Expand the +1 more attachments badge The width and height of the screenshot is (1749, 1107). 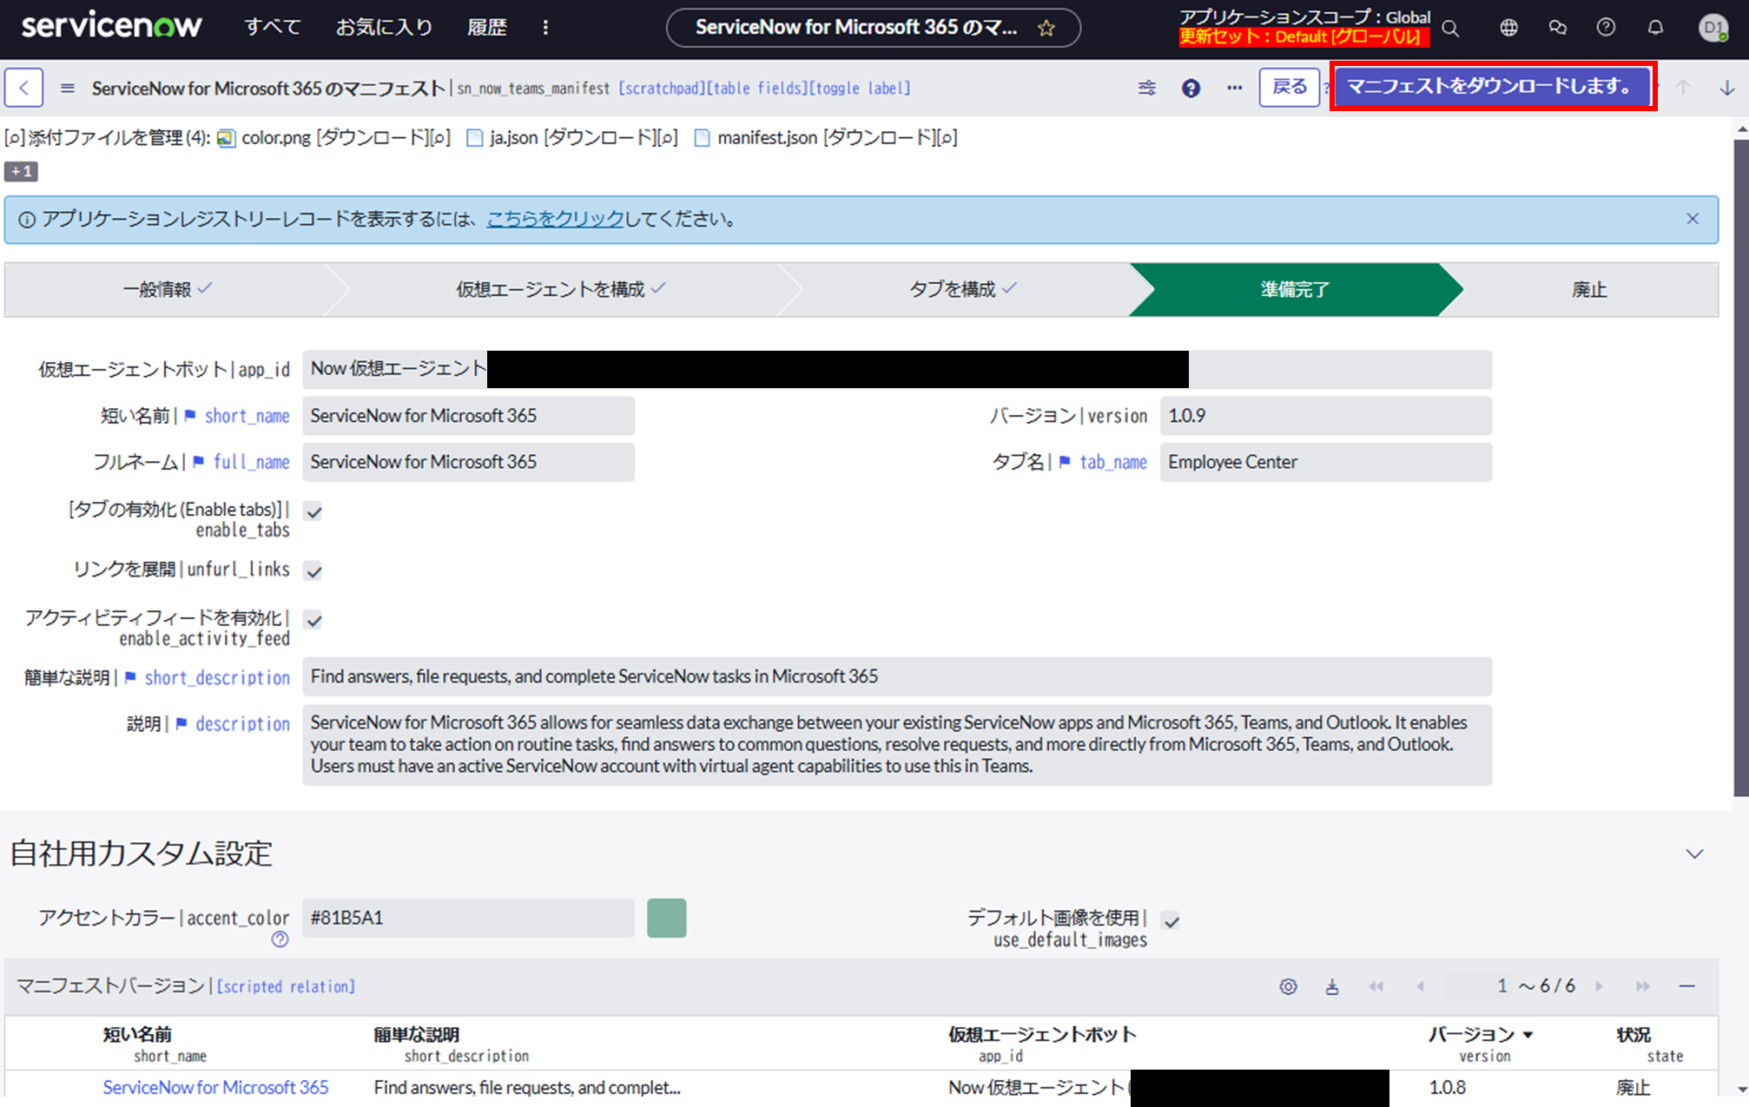[22, 172]
